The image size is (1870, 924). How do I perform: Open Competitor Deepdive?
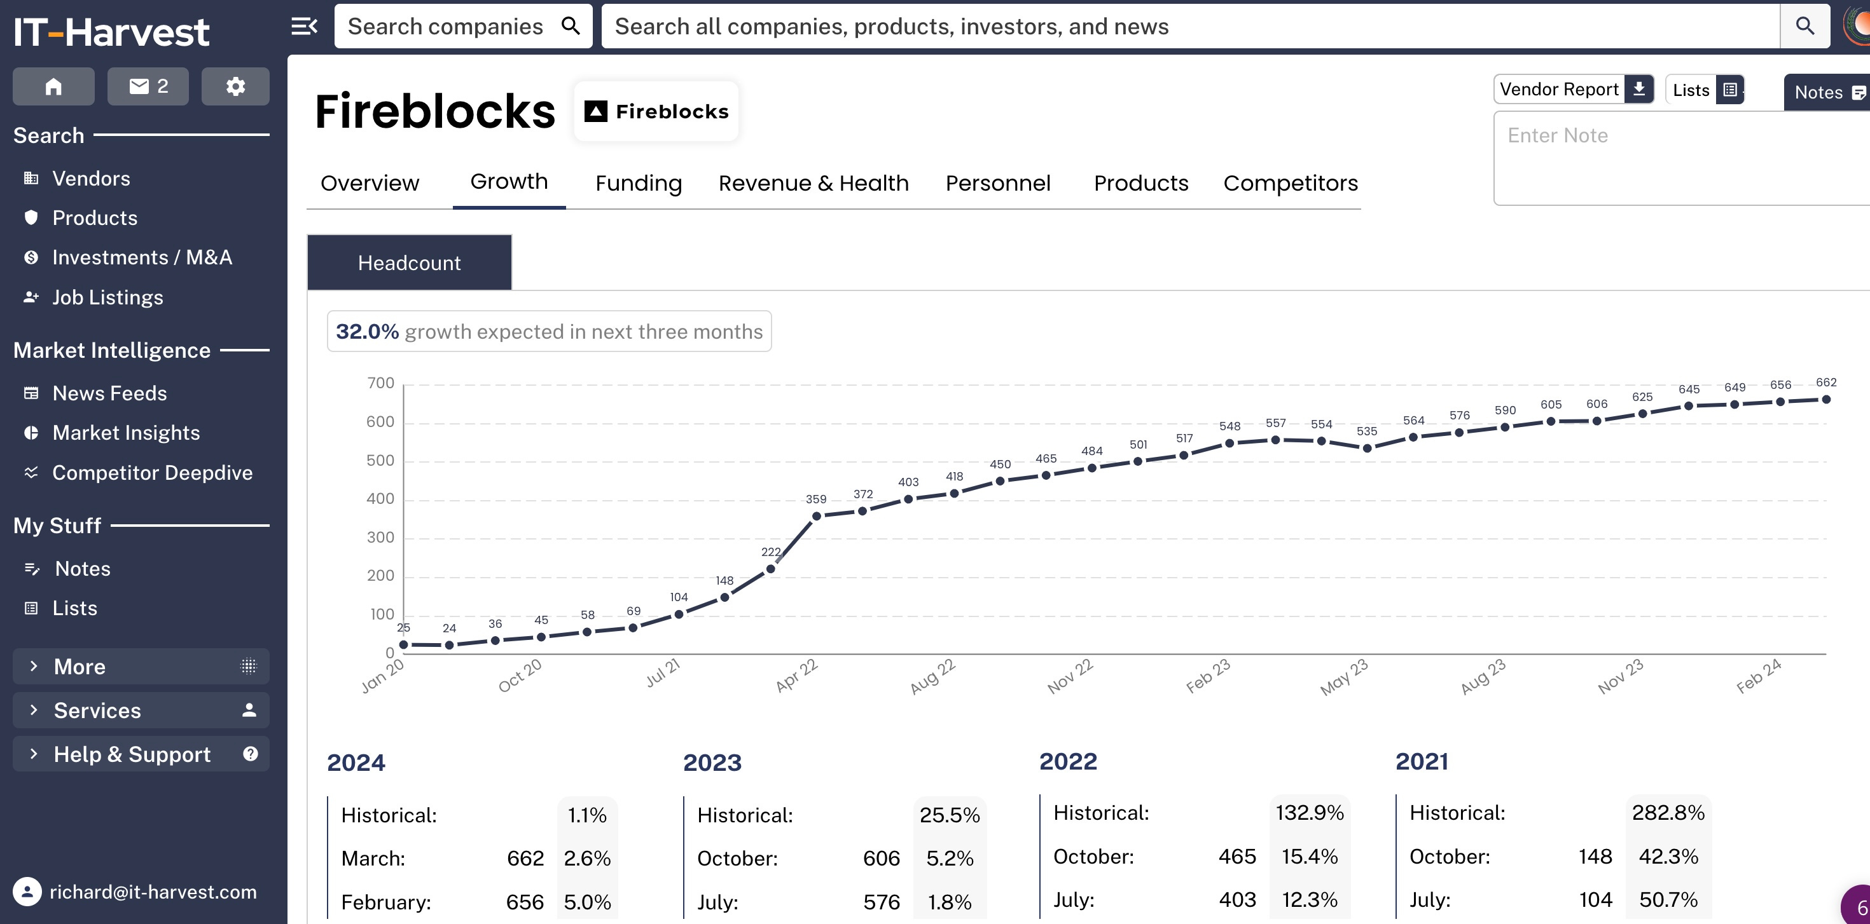point(152,473)
